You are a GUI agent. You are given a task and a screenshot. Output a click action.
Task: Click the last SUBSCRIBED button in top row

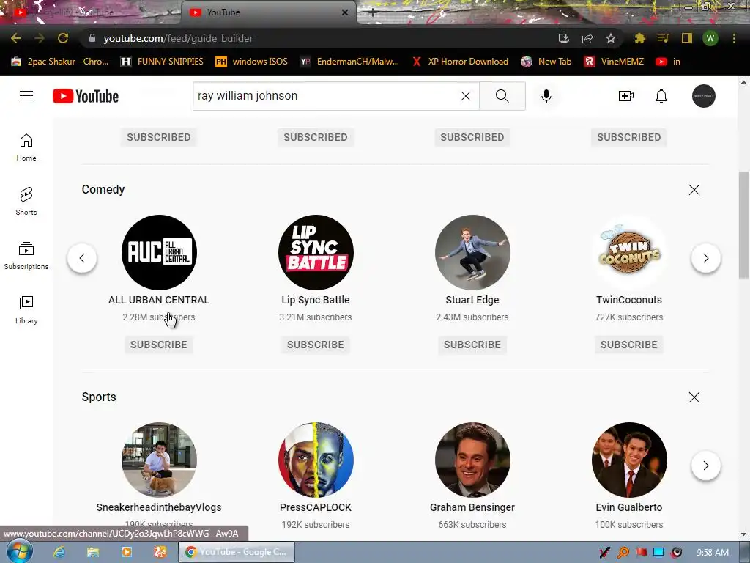pyautogui.click(x=629, y=137)
